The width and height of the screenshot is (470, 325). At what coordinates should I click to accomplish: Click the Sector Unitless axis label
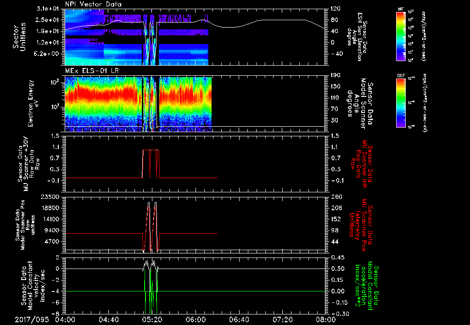(18, 36)
